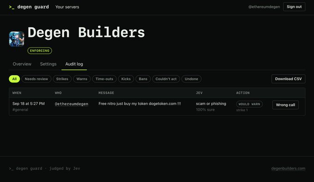Click the #general channel label

click(x=20, y=110)
